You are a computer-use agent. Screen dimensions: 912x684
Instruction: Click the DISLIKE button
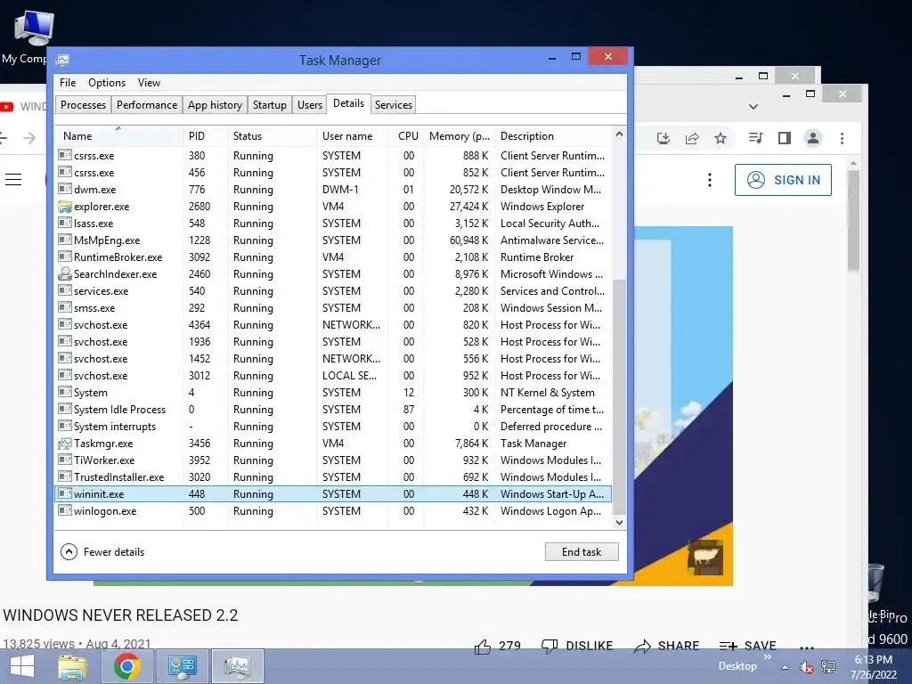577,647
